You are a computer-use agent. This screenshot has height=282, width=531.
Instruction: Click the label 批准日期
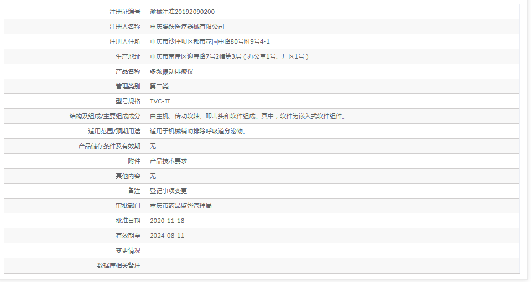[128, 221]
